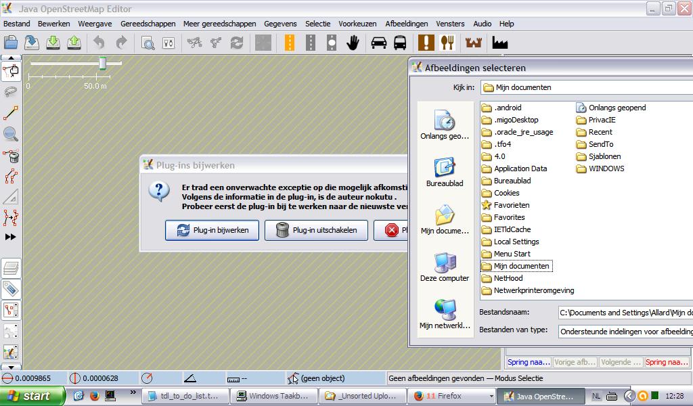Select the Draw nodes line tool

coord(11,113)
